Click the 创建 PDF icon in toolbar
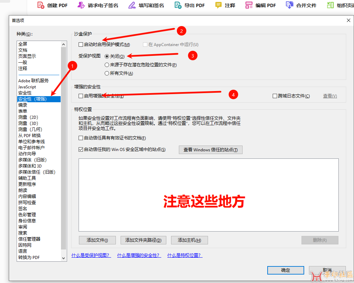The width and height of the screenshot is (354, 283). [x=41, y=5]
